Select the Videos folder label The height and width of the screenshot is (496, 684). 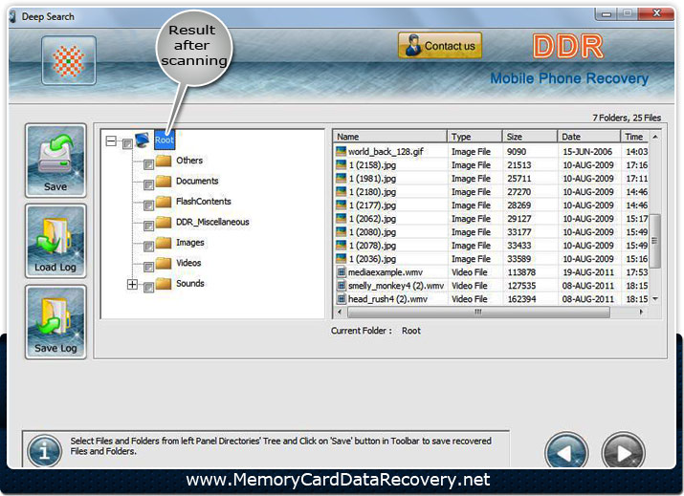point(188,263)
